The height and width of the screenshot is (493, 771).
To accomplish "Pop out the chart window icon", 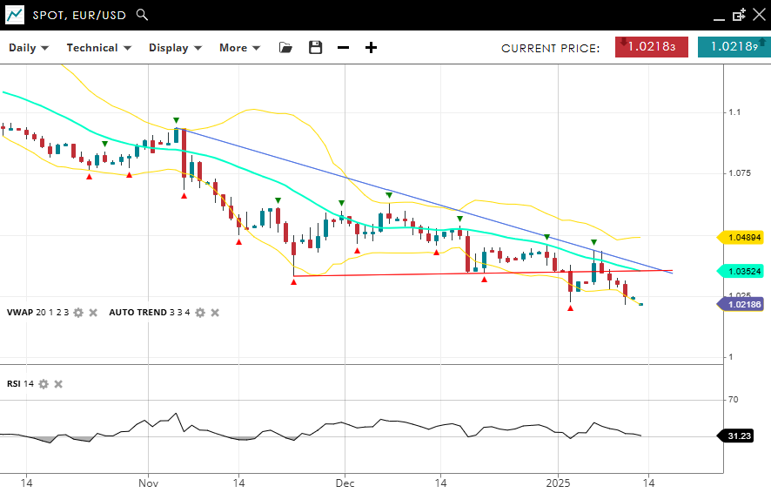I will point(739,15).
